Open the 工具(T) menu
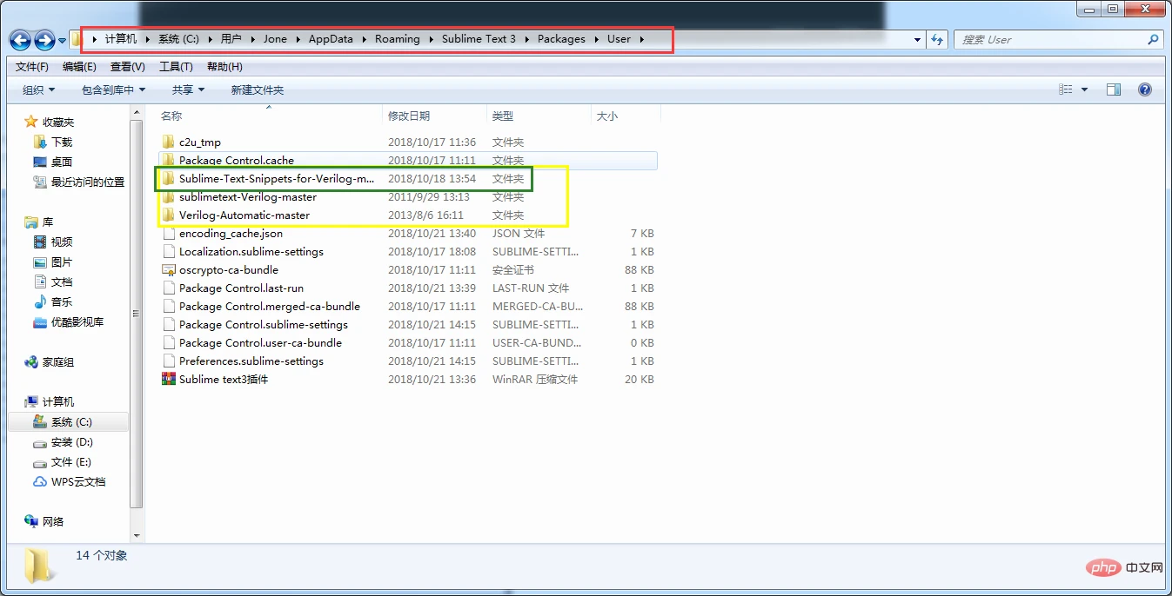The image size is (1172, 596). (176, 67)
